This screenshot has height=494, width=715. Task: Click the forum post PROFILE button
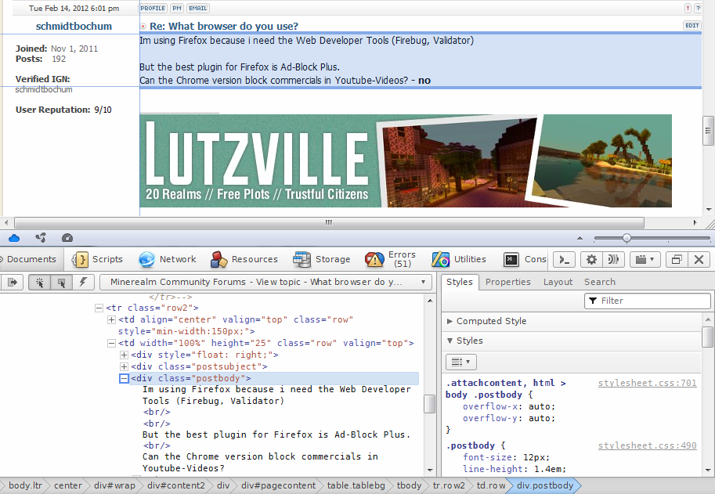coord(153,8)
